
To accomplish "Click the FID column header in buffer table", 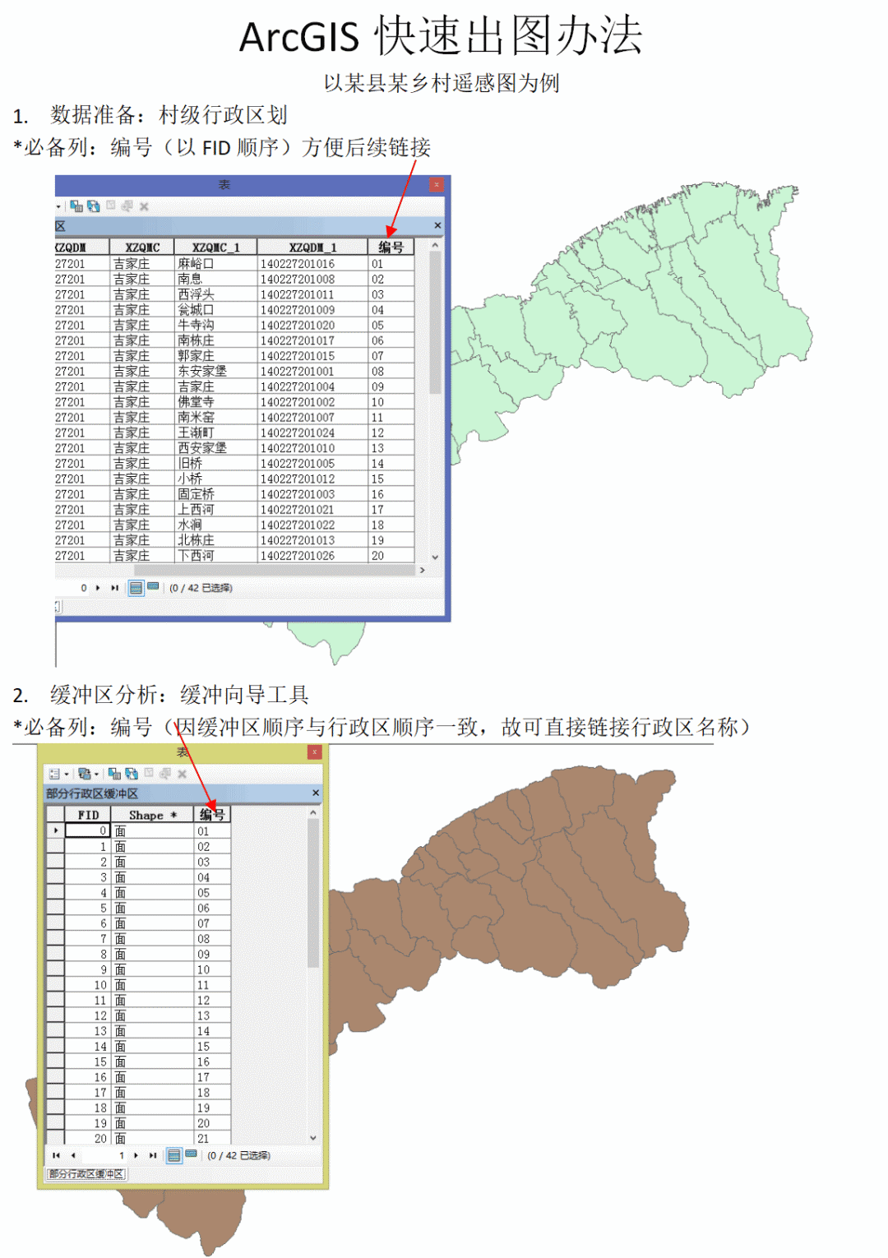I will (88, 815).
